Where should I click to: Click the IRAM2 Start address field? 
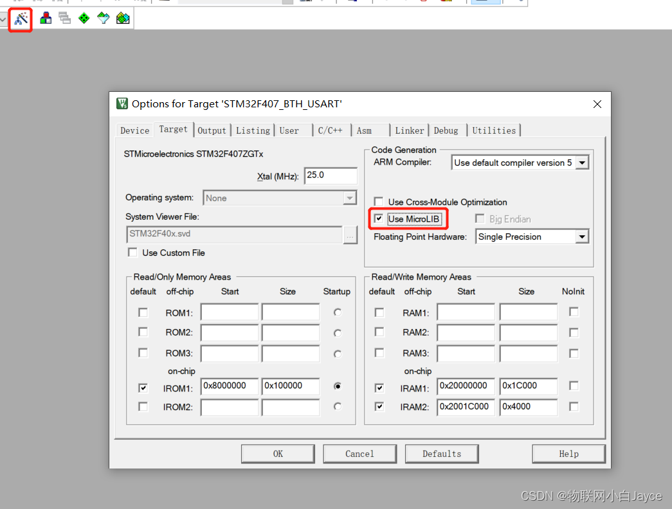pos(466,407)
